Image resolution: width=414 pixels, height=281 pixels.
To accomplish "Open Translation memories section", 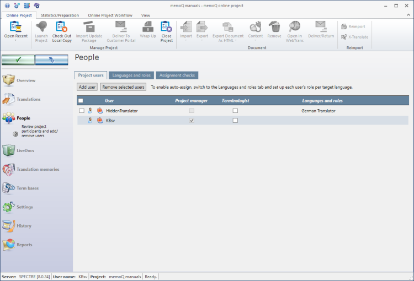I will coord(38,169).
